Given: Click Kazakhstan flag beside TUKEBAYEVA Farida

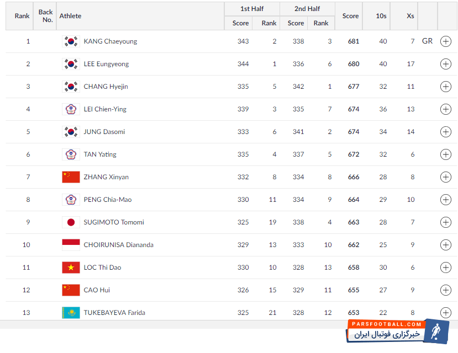Looking at the screenshot, I should [71, 313].
